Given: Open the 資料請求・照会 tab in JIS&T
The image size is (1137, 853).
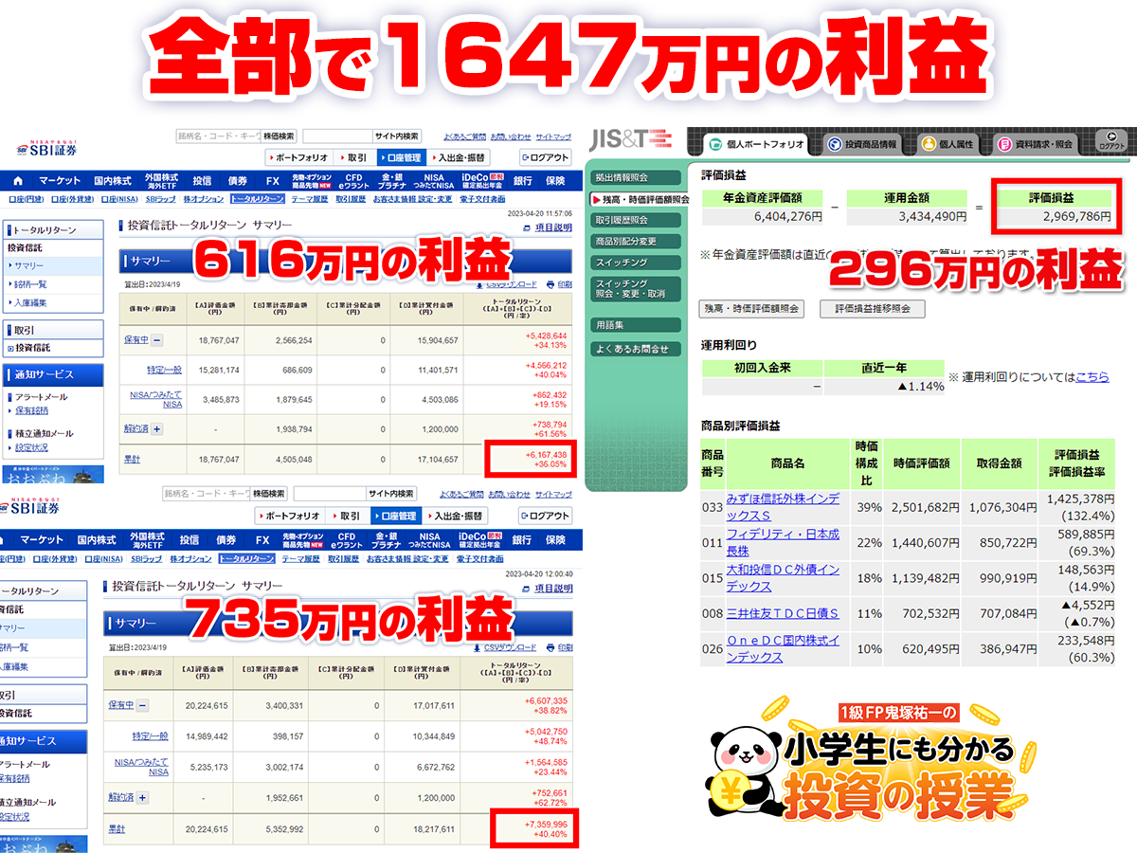Looking at the screenshot, I should click(x=1036, y=144).
